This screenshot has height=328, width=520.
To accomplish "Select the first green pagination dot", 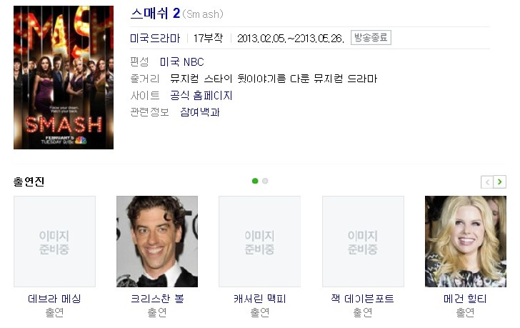I will click(255, 181).
